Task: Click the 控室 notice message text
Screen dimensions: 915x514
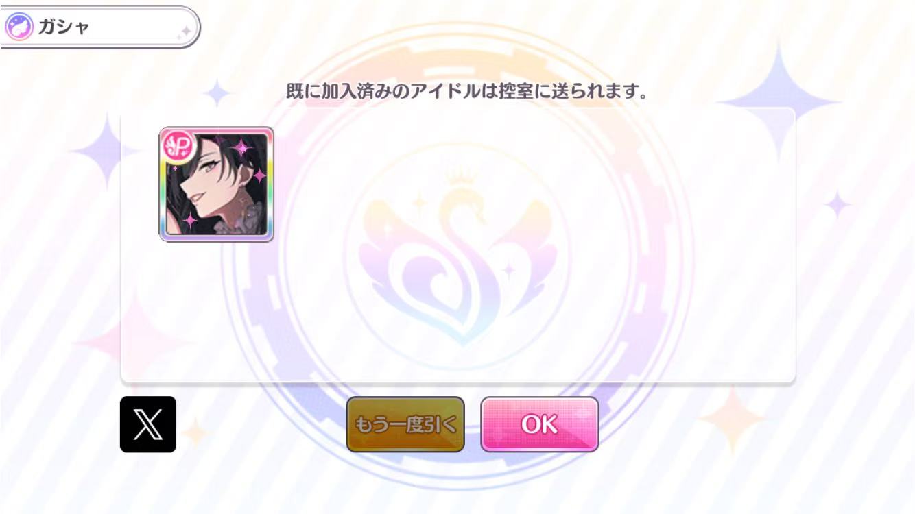Action: click(x=467, y=91)
